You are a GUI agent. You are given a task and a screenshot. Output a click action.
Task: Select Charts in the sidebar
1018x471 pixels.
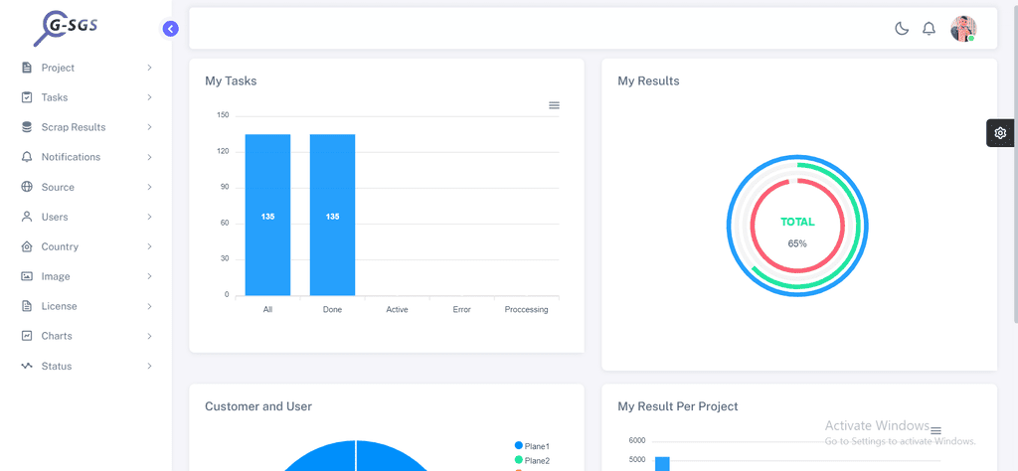tap(86, 336)
